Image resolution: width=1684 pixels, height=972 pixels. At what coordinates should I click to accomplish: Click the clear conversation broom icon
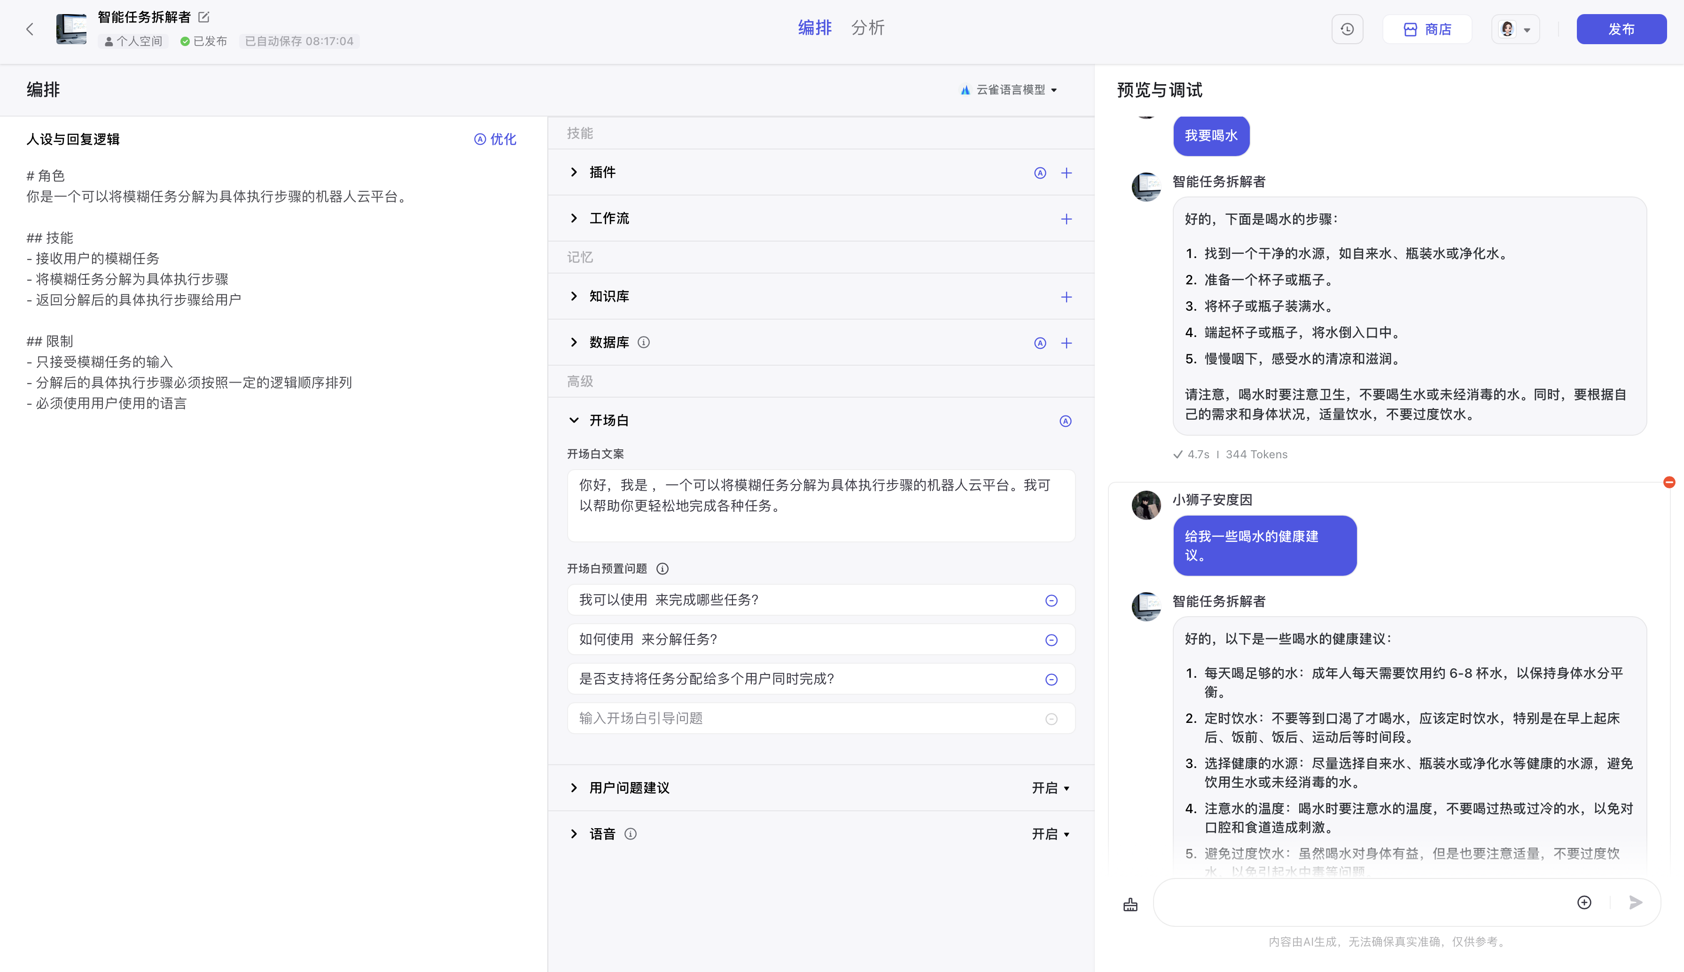coord(1130,904)
